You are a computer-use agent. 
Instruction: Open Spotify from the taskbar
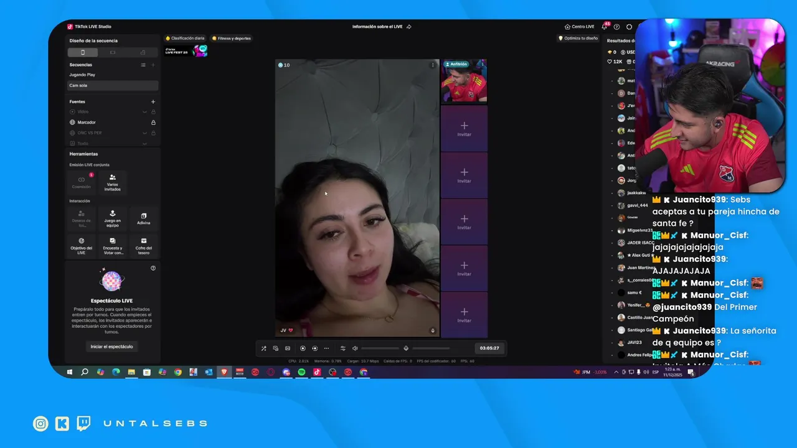click(301, 372)
